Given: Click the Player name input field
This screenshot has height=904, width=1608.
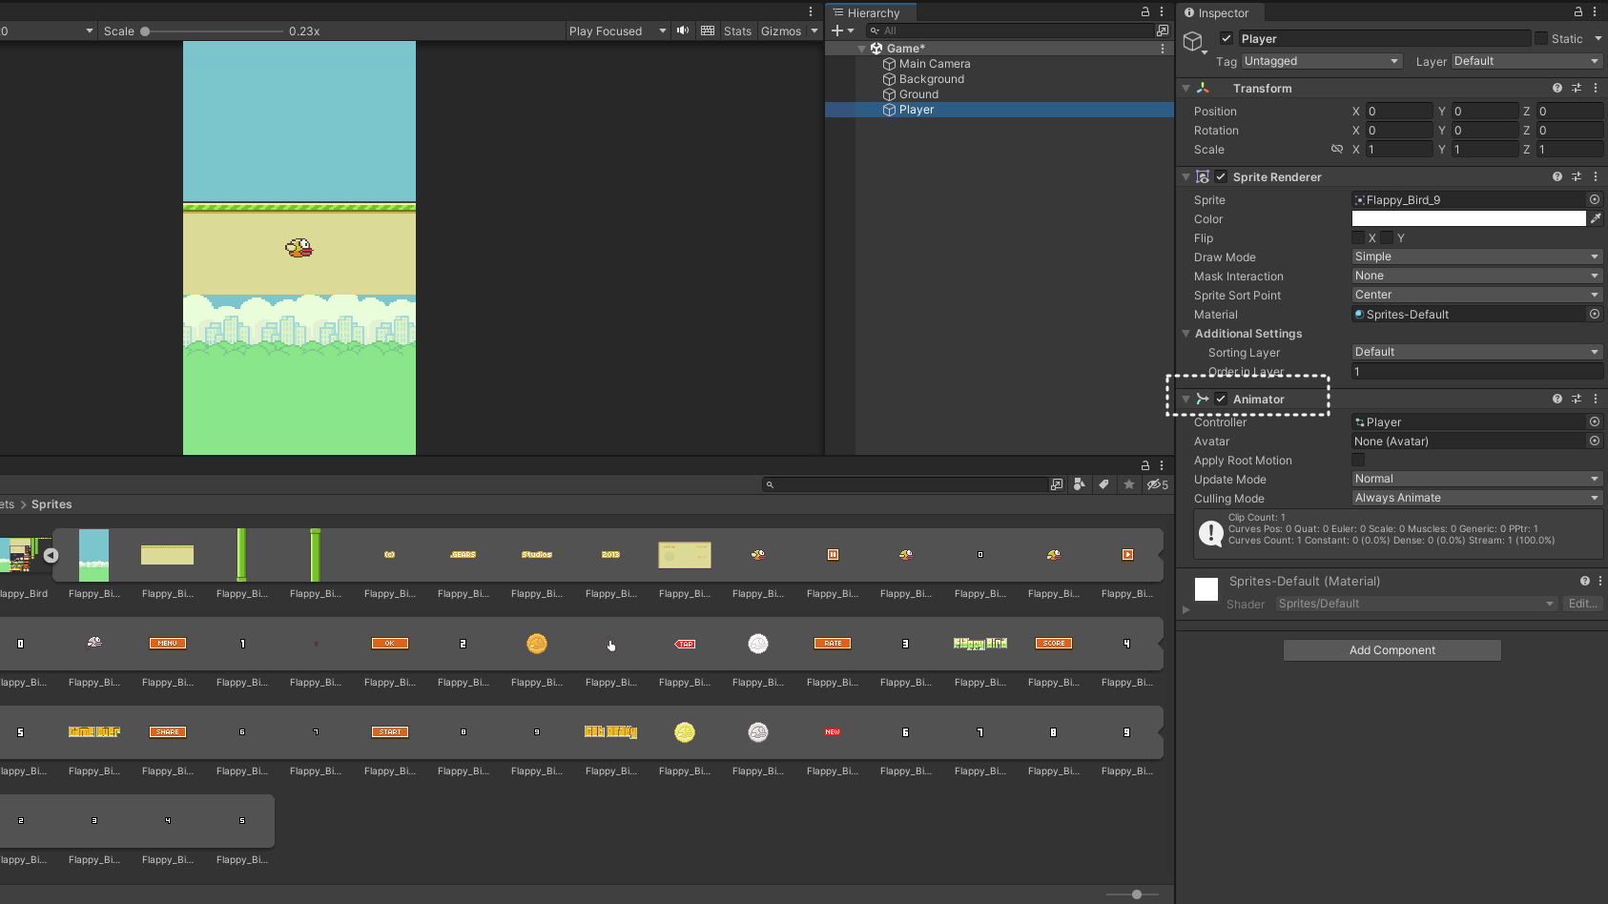Looking at the screenshot, I should [1384, 38].
